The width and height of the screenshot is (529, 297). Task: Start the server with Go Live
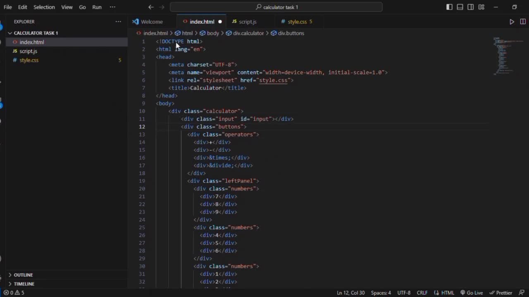pyautogui.click(x=472, y=293)
